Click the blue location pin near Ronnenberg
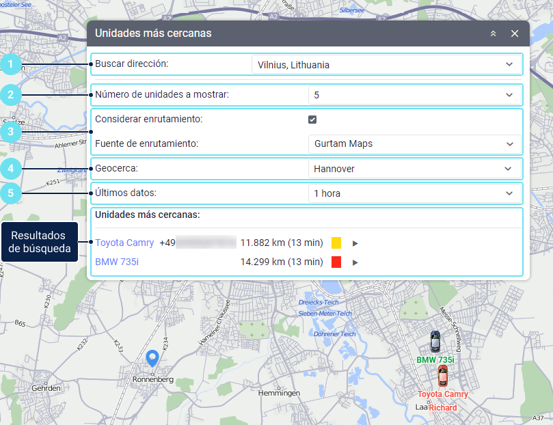The image size is (553, 425). [x=153, y=357]
